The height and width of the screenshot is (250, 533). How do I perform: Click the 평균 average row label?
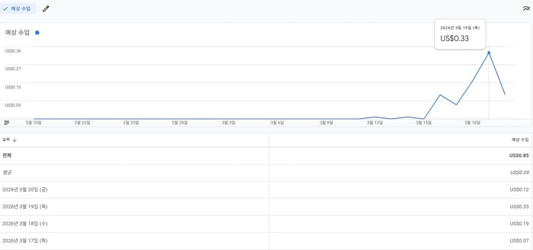7,172
